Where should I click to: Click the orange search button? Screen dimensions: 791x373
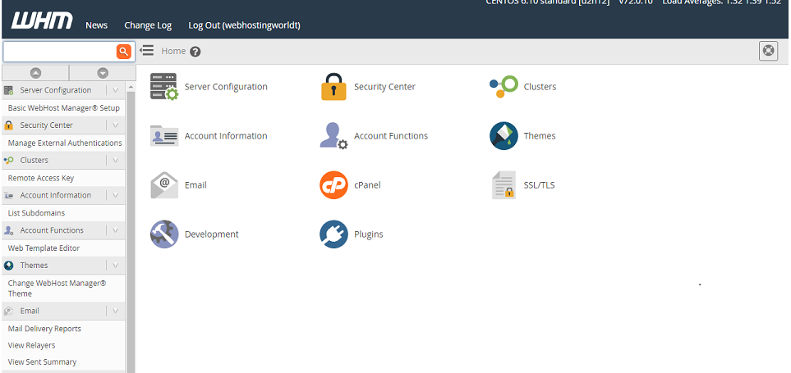click(x=123, y=52)
